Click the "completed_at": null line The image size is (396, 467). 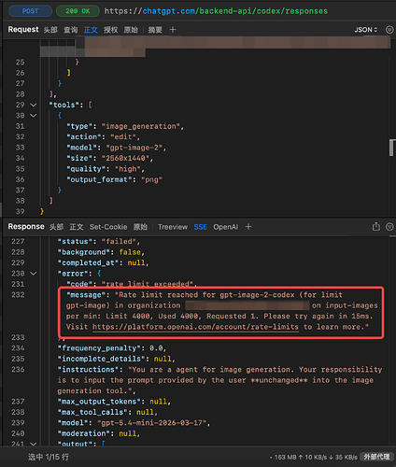[x=104, y=263]
